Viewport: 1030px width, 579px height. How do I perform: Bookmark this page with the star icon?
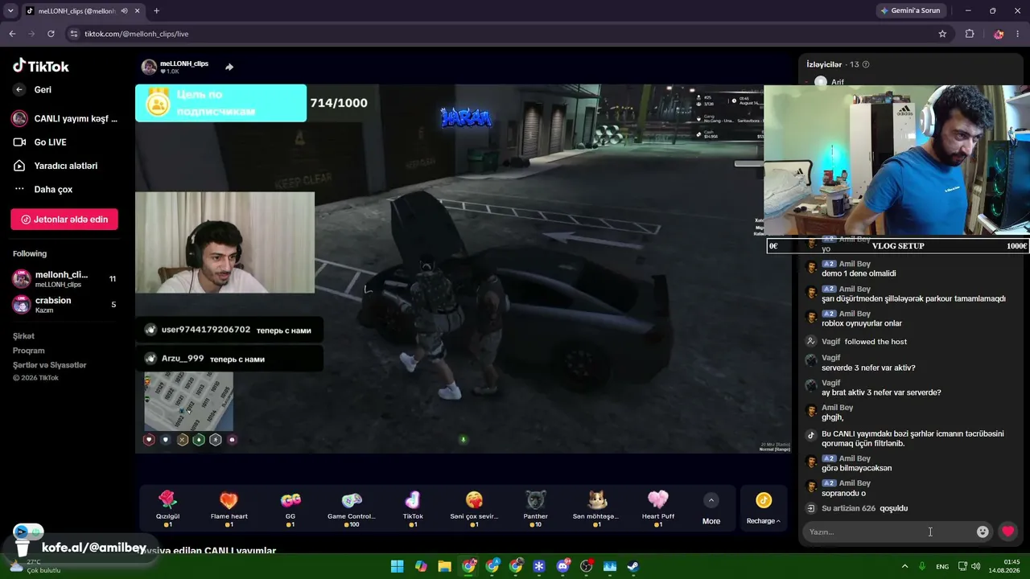(x=942, y=34)
